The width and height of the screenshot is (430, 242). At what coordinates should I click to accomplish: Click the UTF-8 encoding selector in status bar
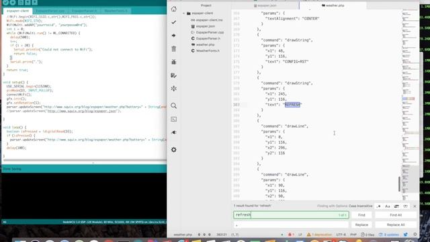click(341, 235)
